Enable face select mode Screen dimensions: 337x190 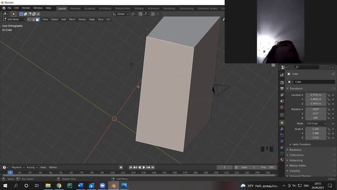[37, 20]
